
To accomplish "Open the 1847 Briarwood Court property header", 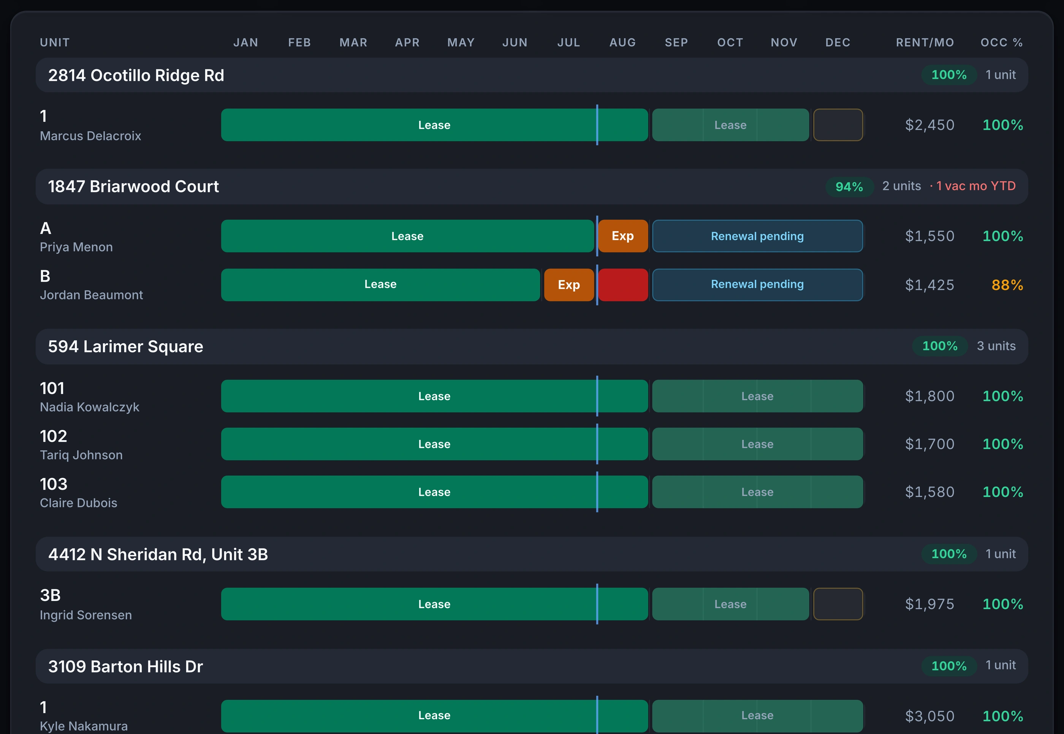I will tap(532, 186).
